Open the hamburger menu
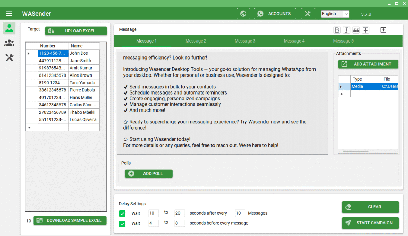Screen dimensions: 408x236 9,13
